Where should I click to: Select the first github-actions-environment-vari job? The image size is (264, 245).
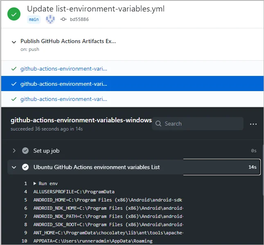tap(132, 69)
